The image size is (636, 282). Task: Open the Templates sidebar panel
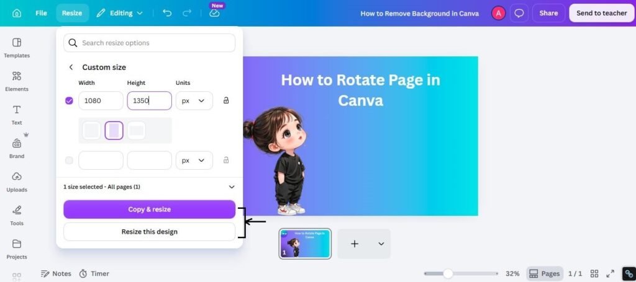click(x=17, y=48)
